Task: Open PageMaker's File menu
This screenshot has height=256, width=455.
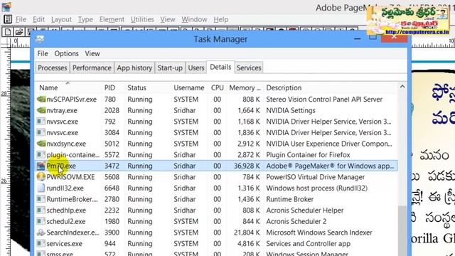Action: click(21, 19)
